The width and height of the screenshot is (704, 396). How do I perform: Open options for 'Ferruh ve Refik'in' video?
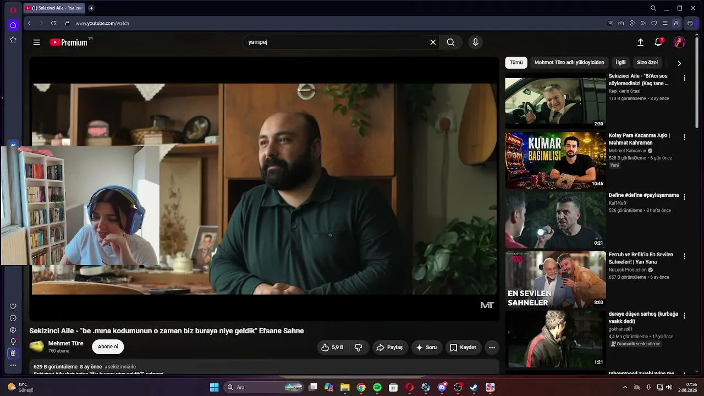click(x=684, y=256)
